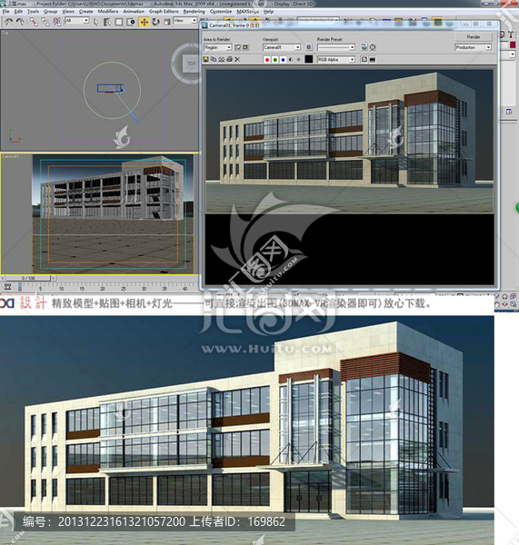This screenshot has width=519, height=545.
Task: Open the Rendering menu
Action: click(x=195, y=12)
